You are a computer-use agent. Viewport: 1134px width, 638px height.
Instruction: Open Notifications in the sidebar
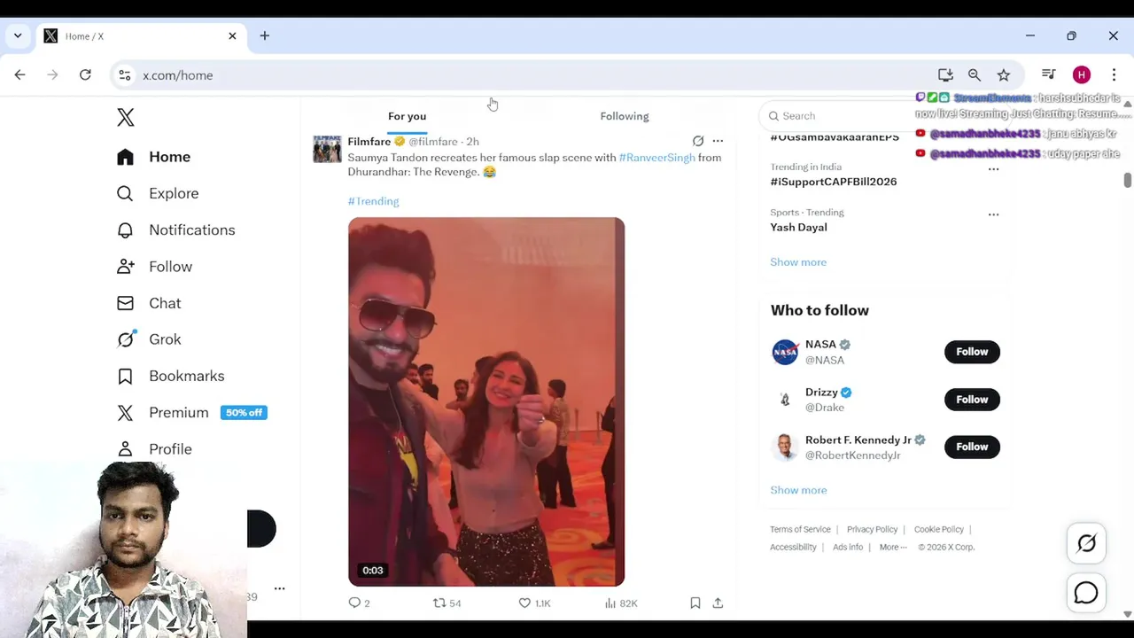point(176,230)
